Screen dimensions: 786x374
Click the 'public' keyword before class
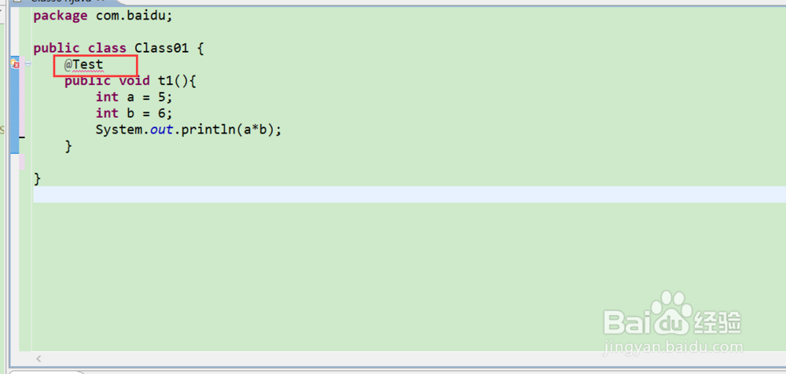click(x=56, y=49)
